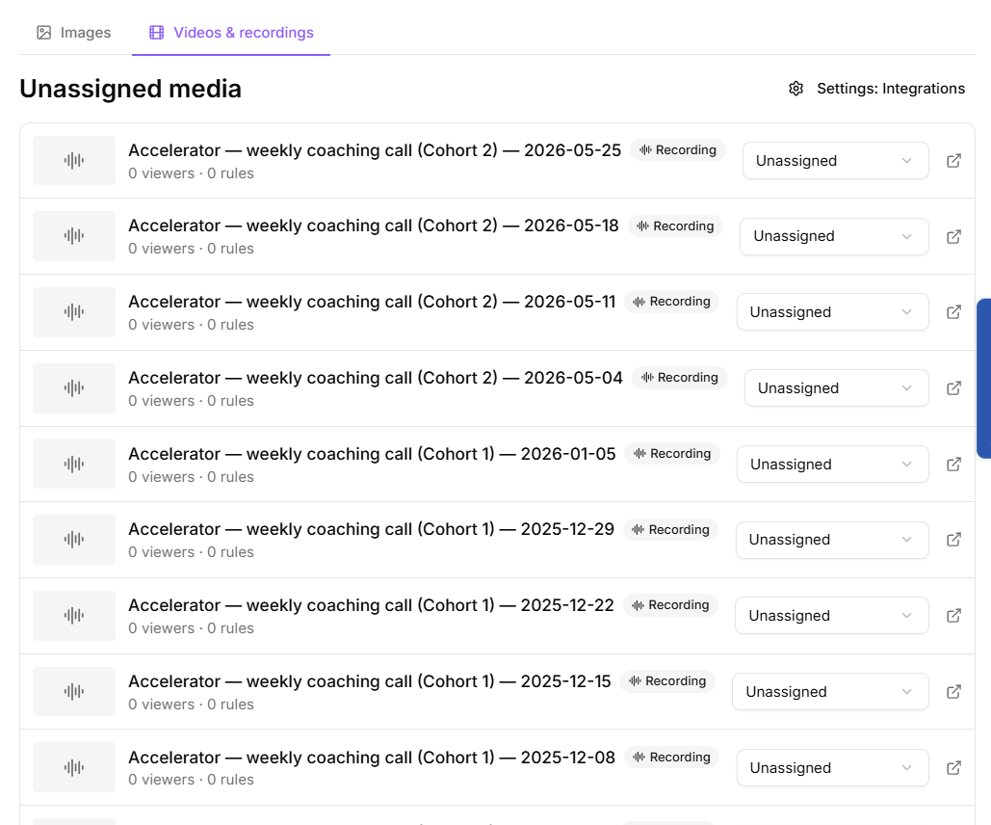Click the blue side panel handle
991x825 pixels.
coord(984,379)
